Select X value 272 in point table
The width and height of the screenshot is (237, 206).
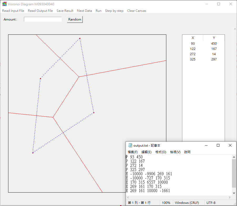pyautogui.click(x=193, y=54)
